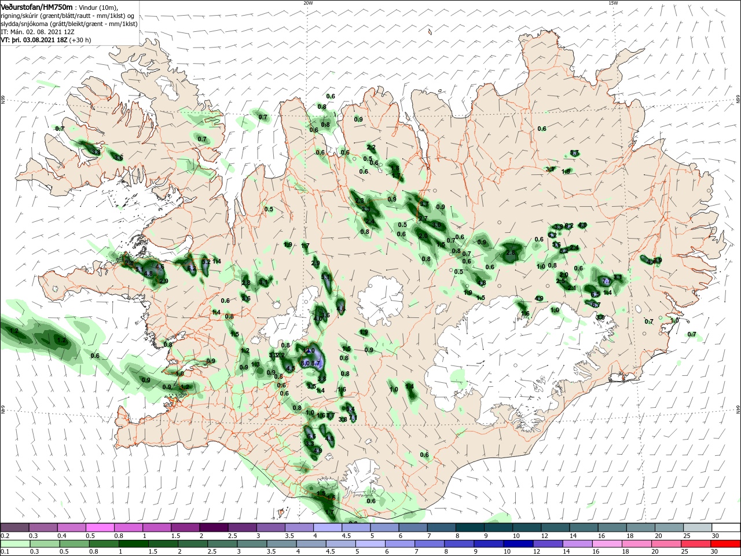Screen dimensions: 741x556
Task: Click the 7.1 precipitation value in the south
Action: (352, 418)
